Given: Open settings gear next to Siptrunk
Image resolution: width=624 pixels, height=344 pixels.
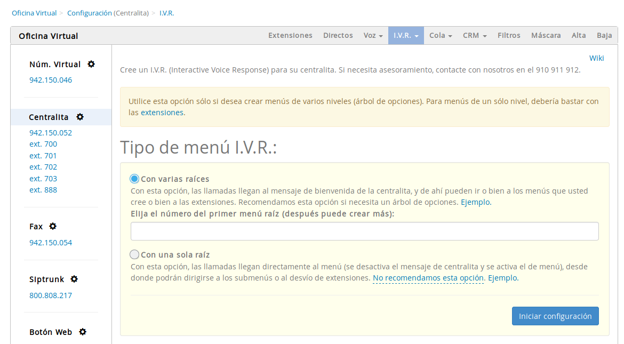Looking at the screenshot, I should coord(74,279).
